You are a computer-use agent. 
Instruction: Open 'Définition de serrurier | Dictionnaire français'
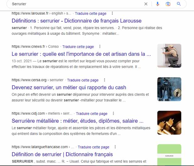click(x=62, y=154)
